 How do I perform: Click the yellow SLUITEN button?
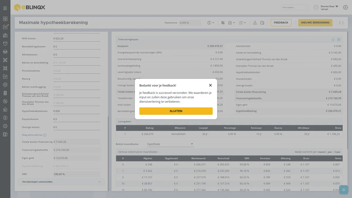[x=176, y=111]
